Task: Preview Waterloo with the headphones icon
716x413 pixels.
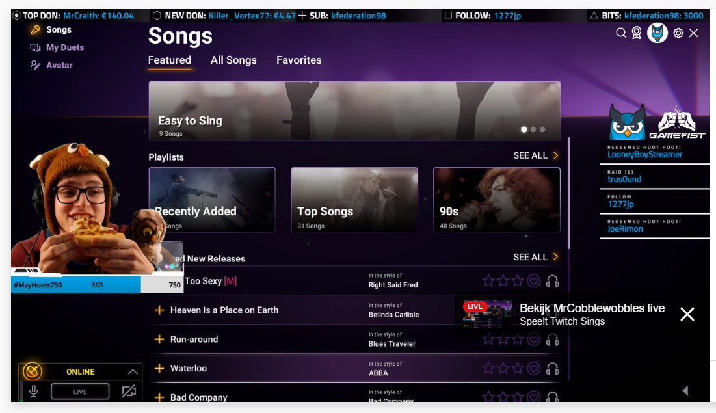Action: tap(553, 368)
